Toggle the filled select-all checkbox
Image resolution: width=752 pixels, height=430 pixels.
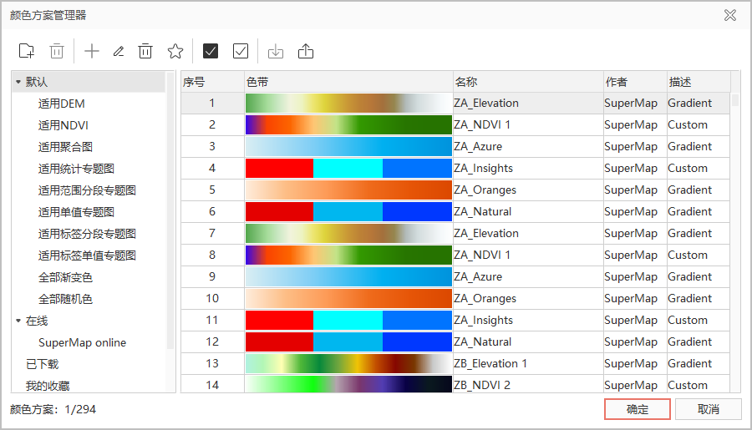[211, 51]
